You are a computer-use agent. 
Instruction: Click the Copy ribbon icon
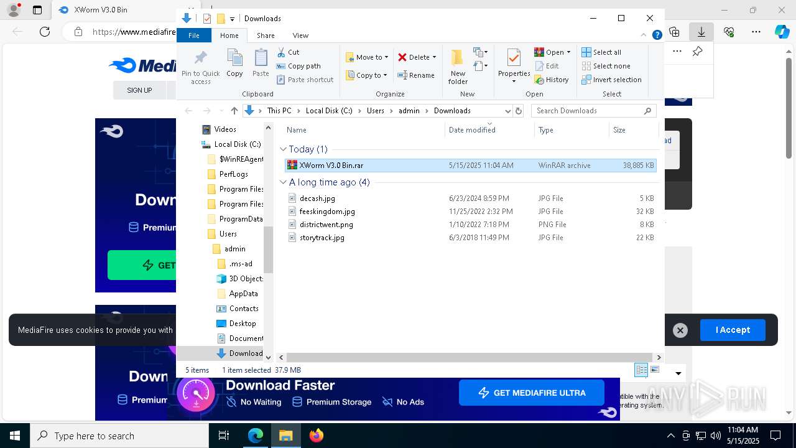[x=234, y=63]
